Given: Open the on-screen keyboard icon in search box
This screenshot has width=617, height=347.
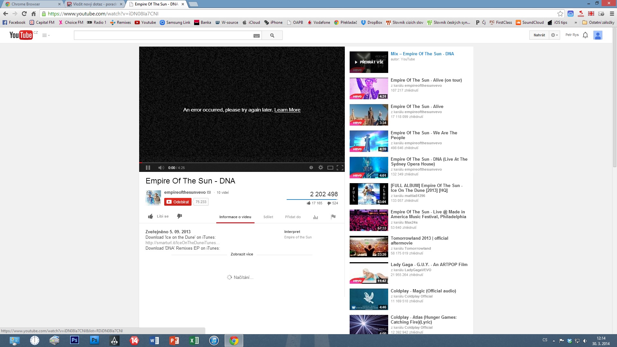Looking at the screenshot, I should tap(256, 36).
